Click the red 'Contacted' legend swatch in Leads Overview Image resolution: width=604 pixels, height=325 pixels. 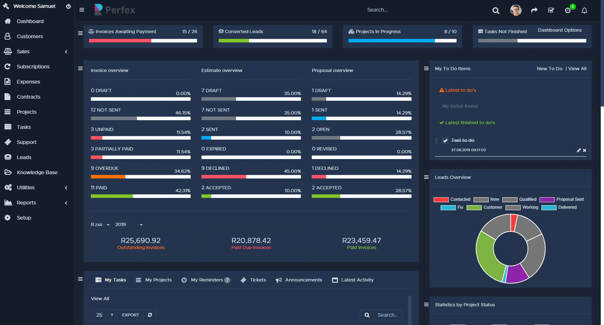click(441, 199)
